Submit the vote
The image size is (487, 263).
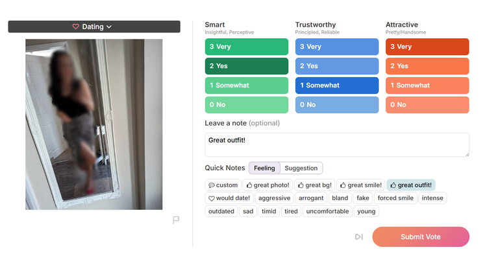[x=420, y=237]
